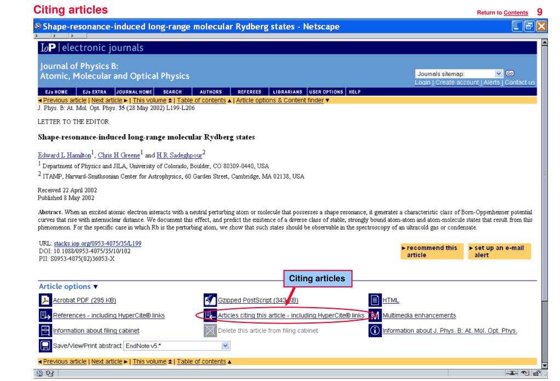Viewport: 560px width, 381px height.
Task: Open Table of contents in bottom bar
Action: (x=201, y=361)
